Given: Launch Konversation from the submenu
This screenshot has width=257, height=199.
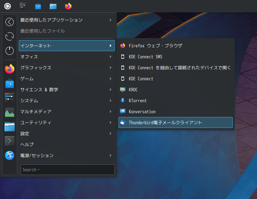Looking at the screenshot, I should pos(175,112).
